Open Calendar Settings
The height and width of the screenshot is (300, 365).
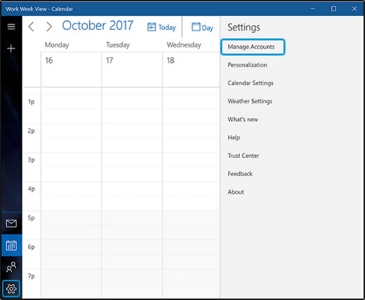[251, 83]
